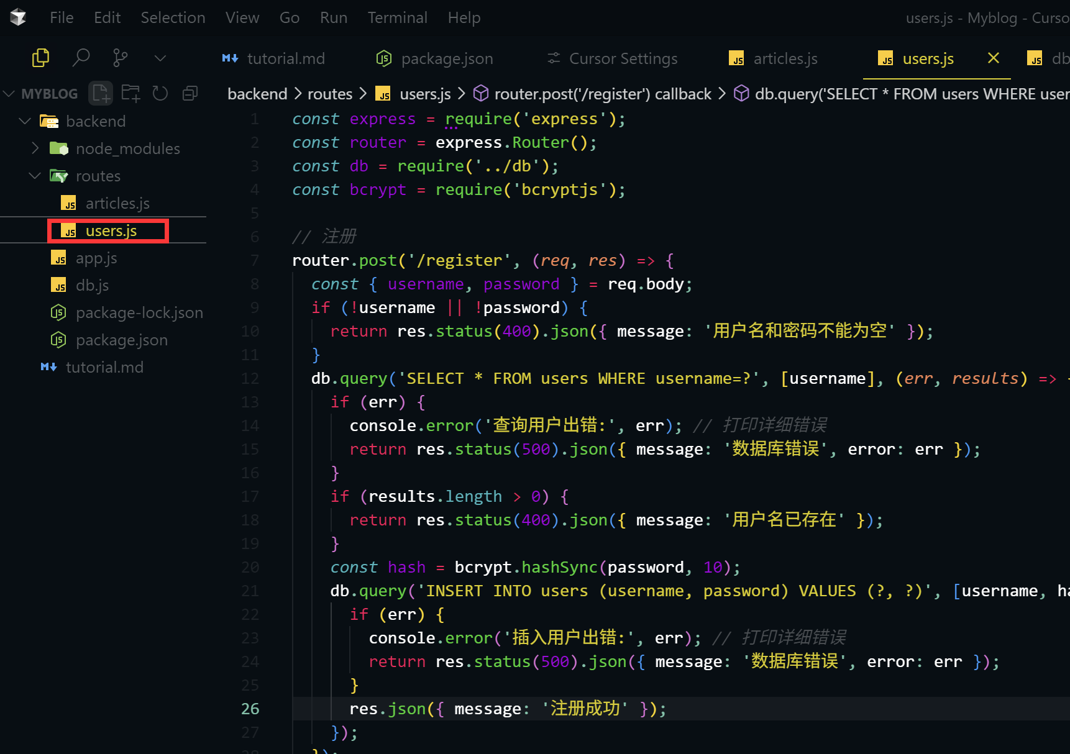
Task: Expand more views chevron in activity bar
Action: [160, 58]
